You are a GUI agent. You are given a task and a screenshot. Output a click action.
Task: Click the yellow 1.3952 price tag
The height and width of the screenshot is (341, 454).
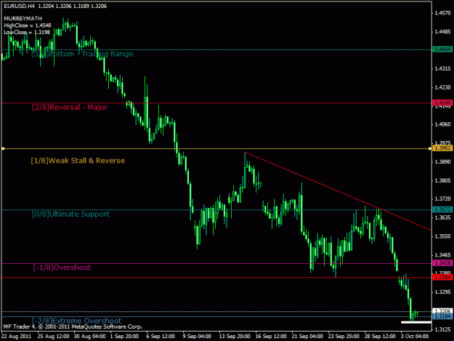[x=442, y=148]
